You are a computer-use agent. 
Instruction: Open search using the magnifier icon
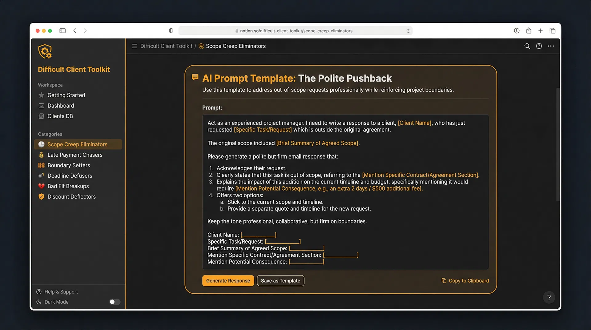tap(527, 46)
